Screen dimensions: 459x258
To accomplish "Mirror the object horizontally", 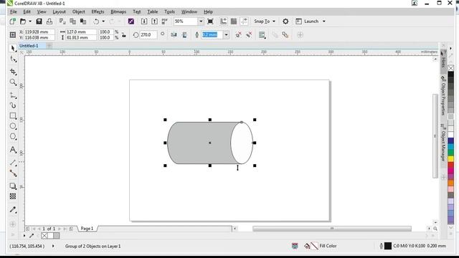I will [174, 35].
